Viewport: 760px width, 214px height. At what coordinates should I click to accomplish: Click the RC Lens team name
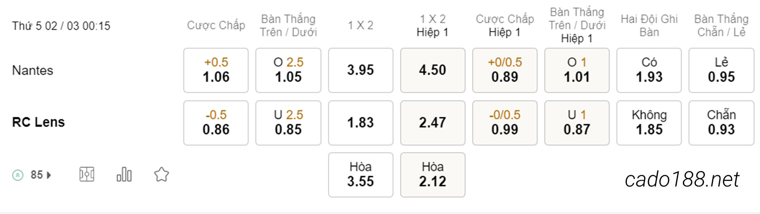tap(38, 122)
